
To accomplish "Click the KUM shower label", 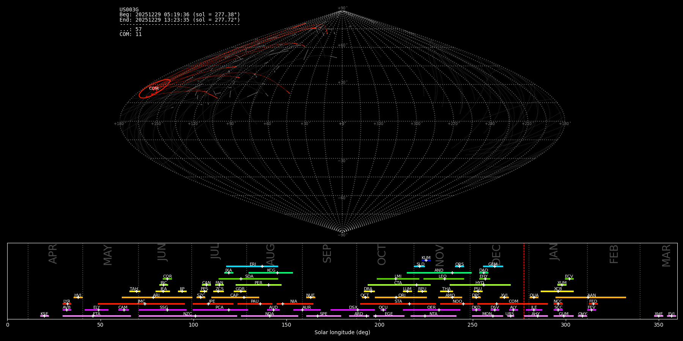I will tap(426, 258).
